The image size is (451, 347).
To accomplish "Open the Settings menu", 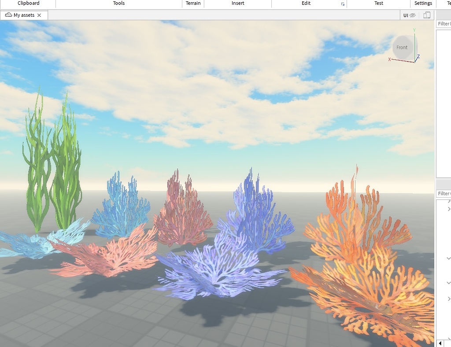I will click(x=423, y=3).
